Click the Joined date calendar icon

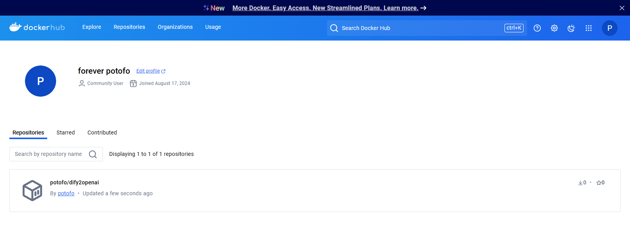(x=133, y=83)
